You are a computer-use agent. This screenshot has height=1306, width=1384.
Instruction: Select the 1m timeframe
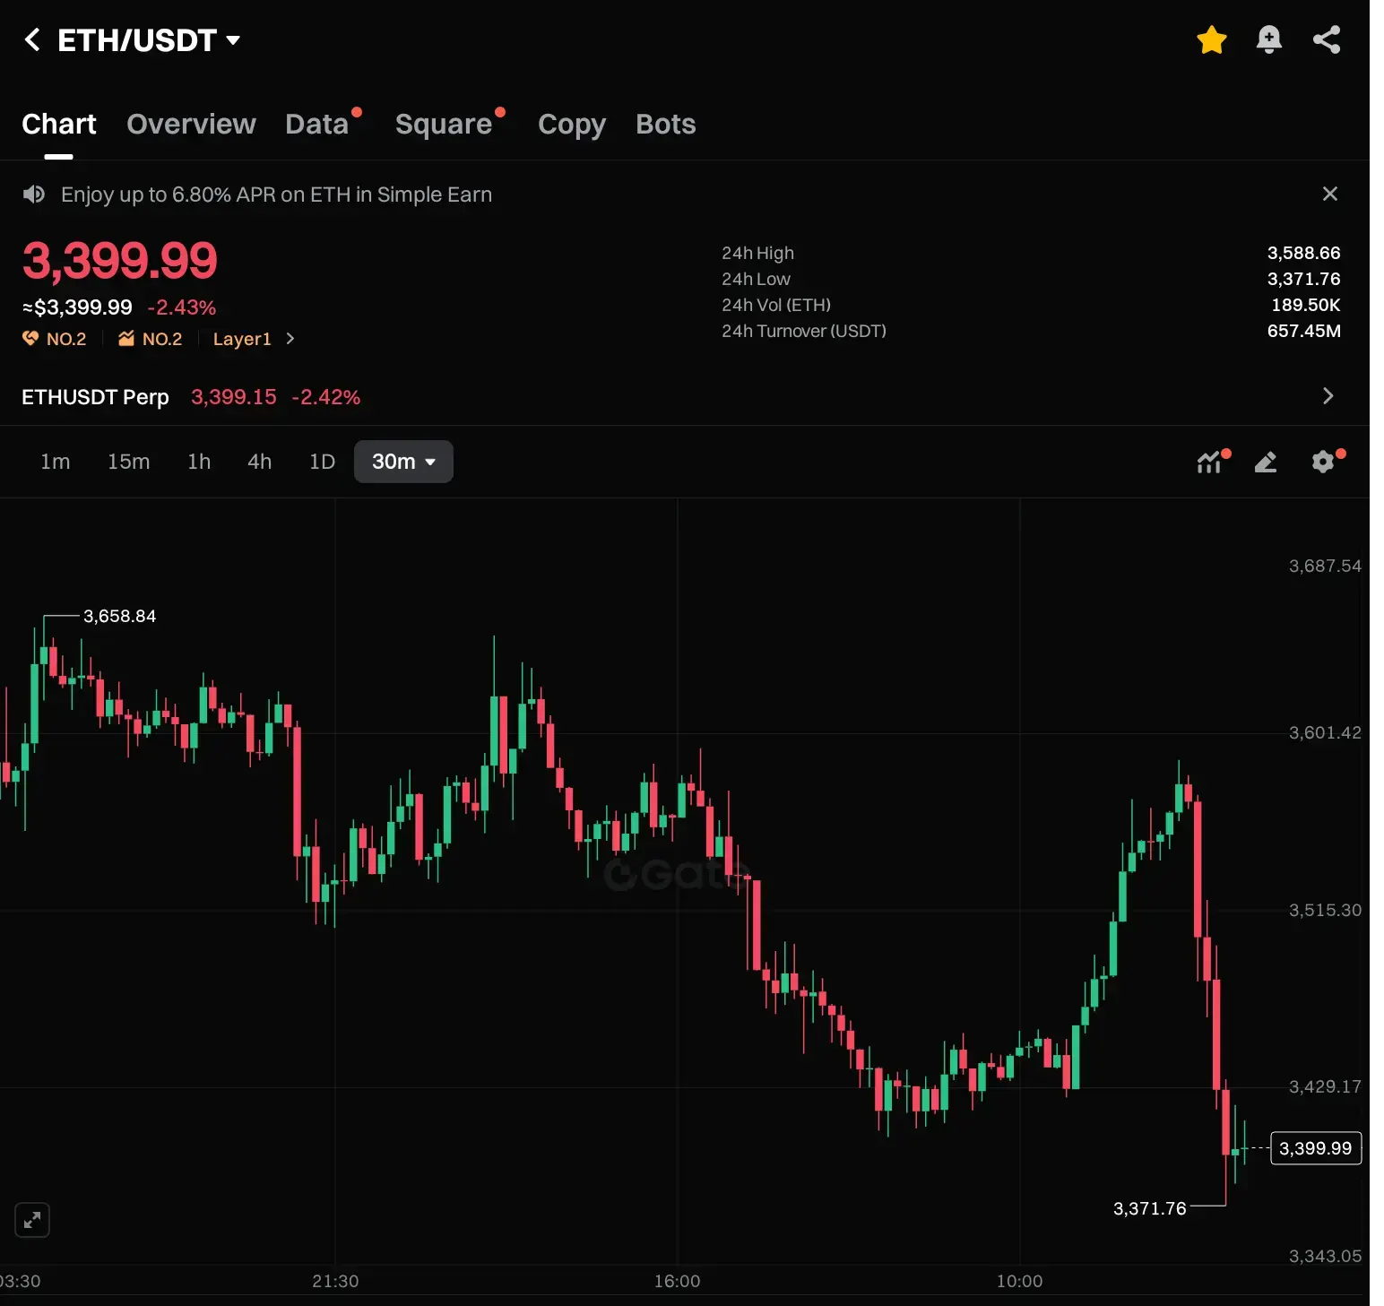point(56,462)
